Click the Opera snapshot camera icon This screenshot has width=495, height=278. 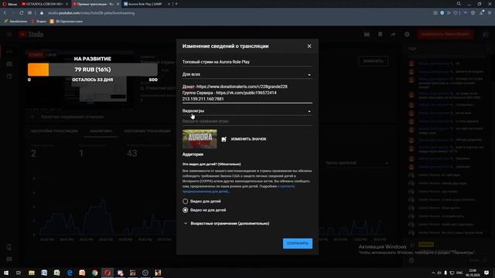tap(435, 13)
